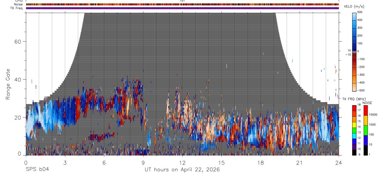Viewport: 381px width, 176px height.
Task: Click the velocity color bar near 0
Action: click(x=354, y=51)
